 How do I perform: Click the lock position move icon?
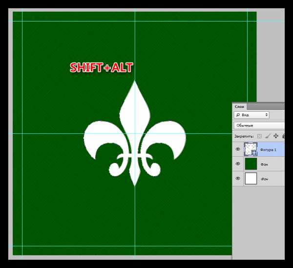click(x=276, y=136)
